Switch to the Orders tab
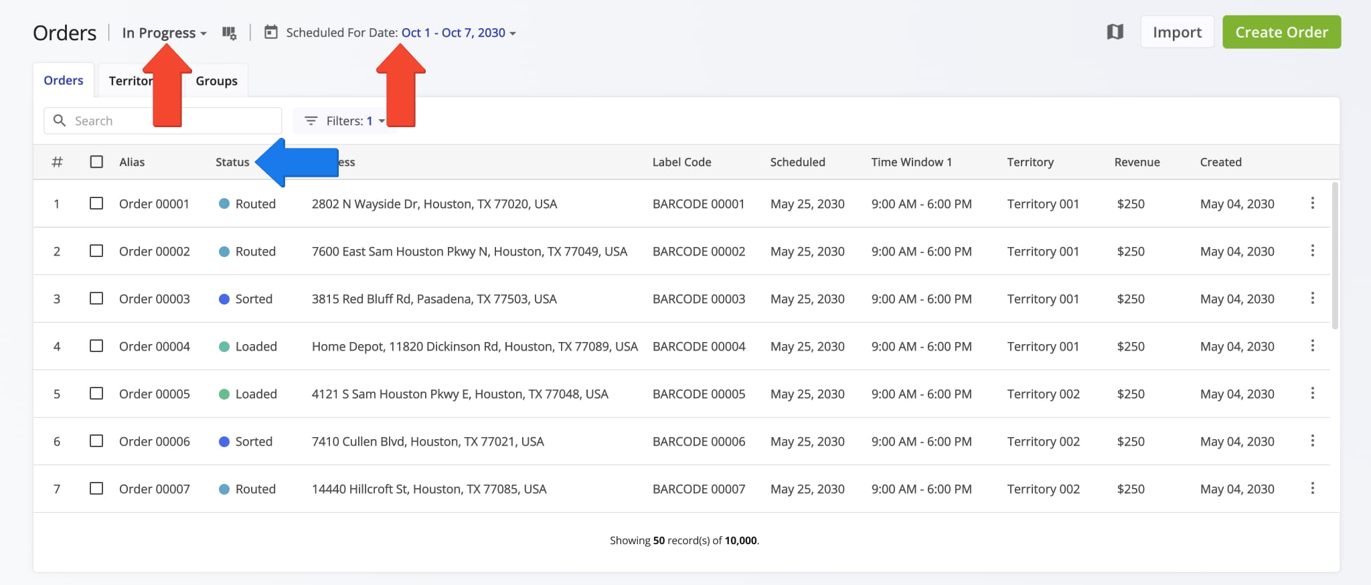This screenshot has height=585, width=1371. (64, 80)
